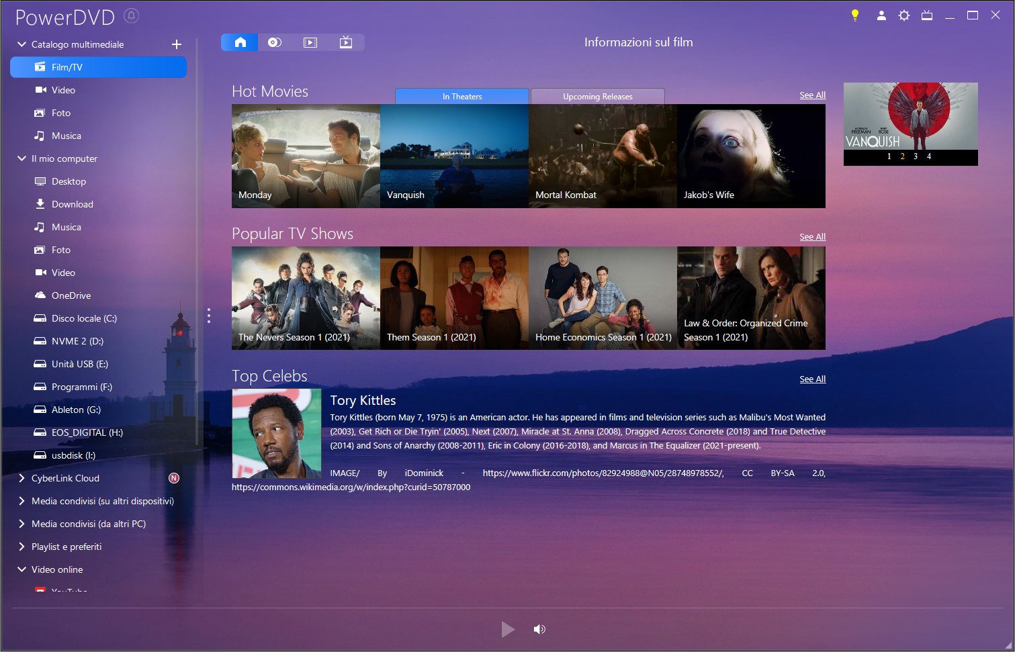Open the user account icon
This screenshot has width=1015, height=652.
[881, 15]
